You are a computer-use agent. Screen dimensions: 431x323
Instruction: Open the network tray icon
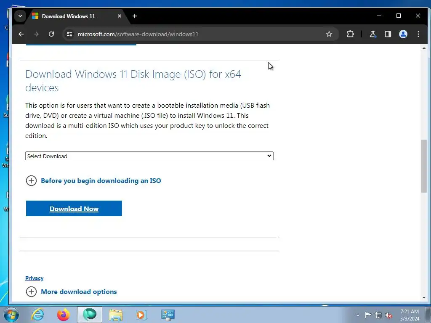pos(378,315)
